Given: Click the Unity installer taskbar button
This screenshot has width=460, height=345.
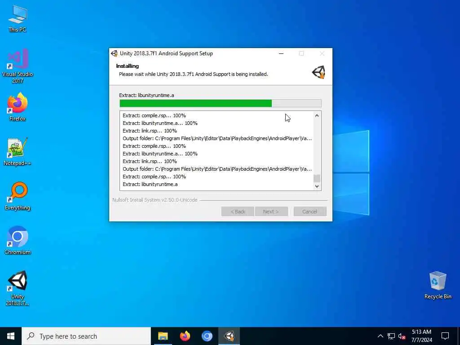Looking at the screenshot, I should tap(229, 336).
